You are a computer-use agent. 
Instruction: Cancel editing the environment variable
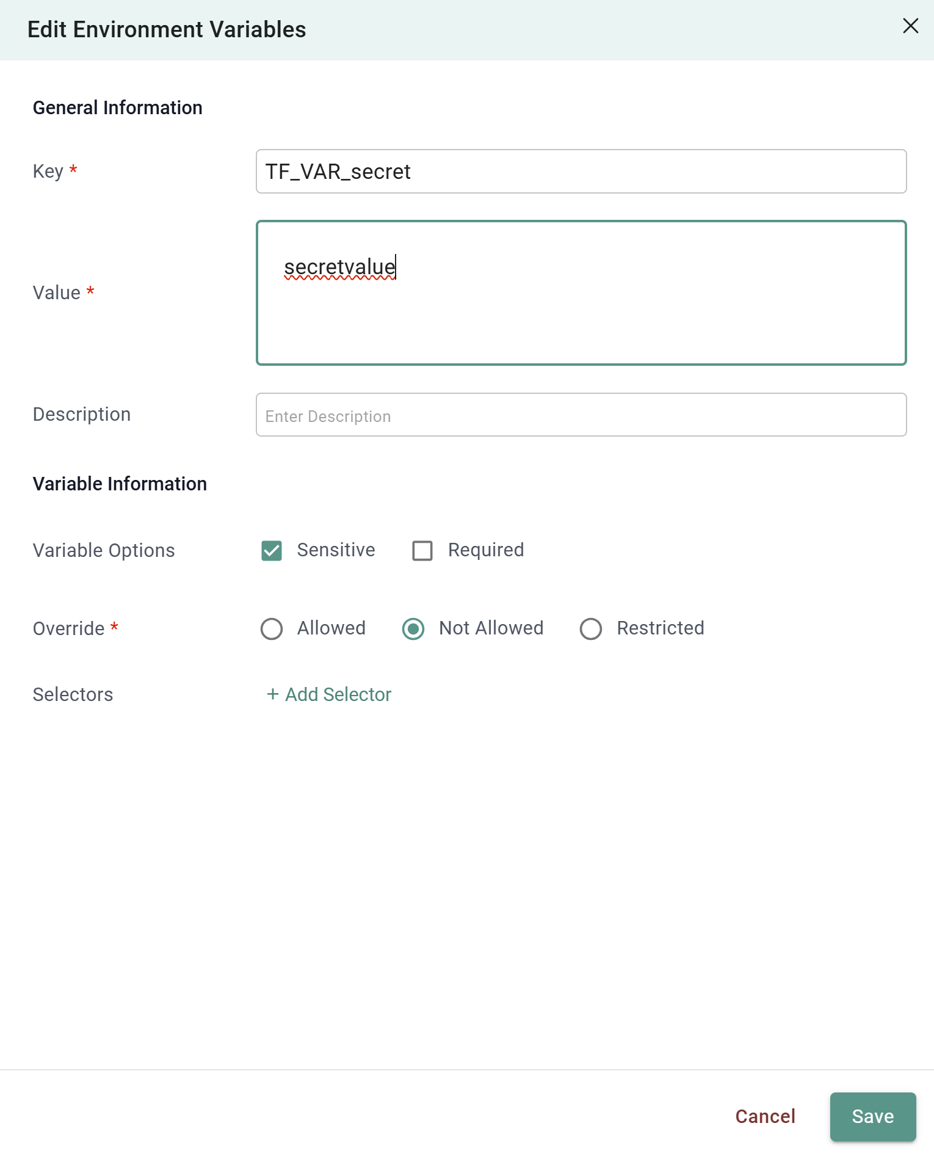tap(765, 1117)
